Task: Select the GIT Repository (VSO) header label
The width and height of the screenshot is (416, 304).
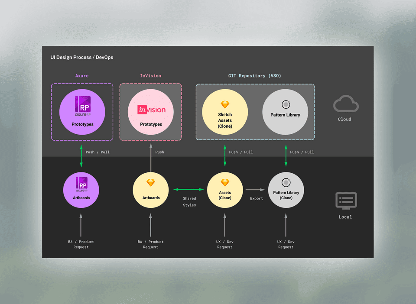Action: (x=255, y=75)
